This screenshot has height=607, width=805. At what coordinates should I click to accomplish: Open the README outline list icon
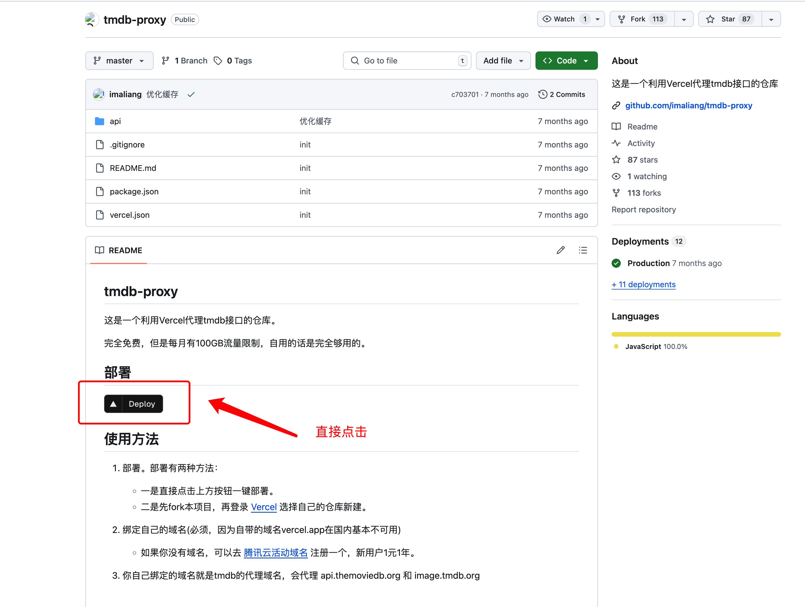(583, 250)
